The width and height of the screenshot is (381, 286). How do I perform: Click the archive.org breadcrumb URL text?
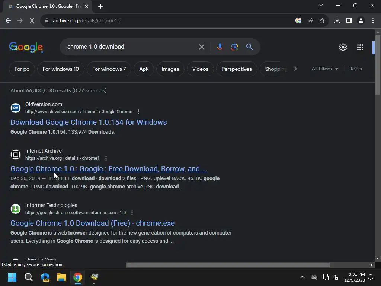tap(62, 158)
